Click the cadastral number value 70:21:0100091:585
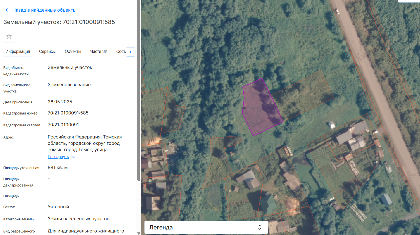Image resolution: width=420 pixels, height=235 pixels. point(68,113)
